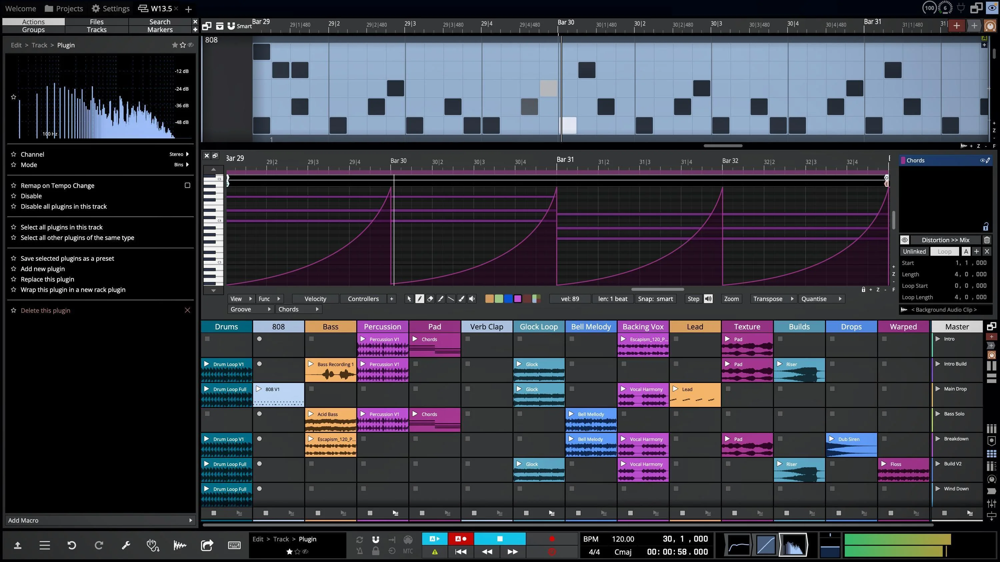This screenshot has height=562, width=1000.
Task: Switch to the Markers tab
Action: (160, 30)
